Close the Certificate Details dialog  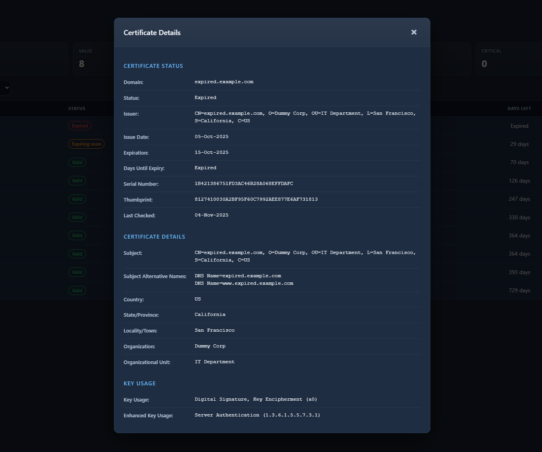[x=414, y=32]
